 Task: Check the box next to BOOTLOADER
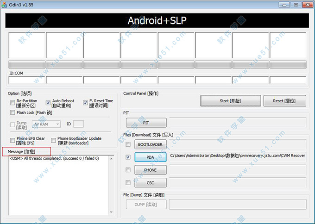(x=128, y=144)
